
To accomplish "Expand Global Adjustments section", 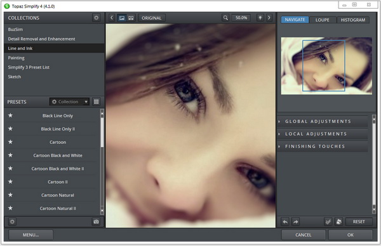I will (322, 121).
